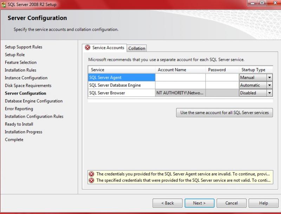Open the Service Accounts tab

[104, 48]
